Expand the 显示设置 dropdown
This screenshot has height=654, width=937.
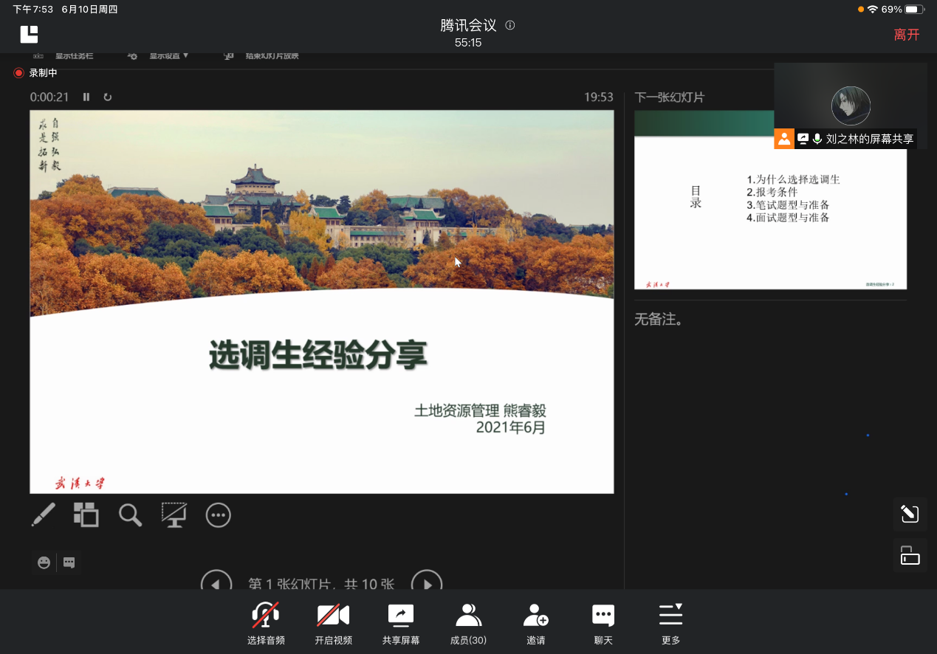click(168, 55)
